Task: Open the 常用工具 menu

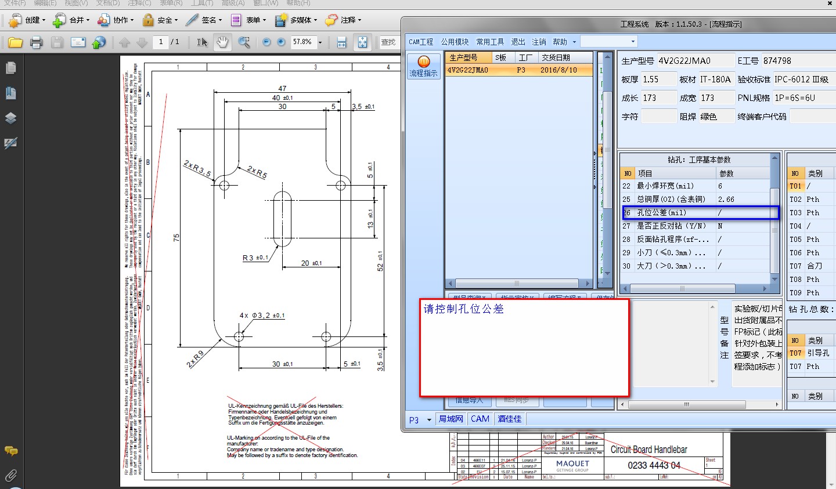Action: 490,42
